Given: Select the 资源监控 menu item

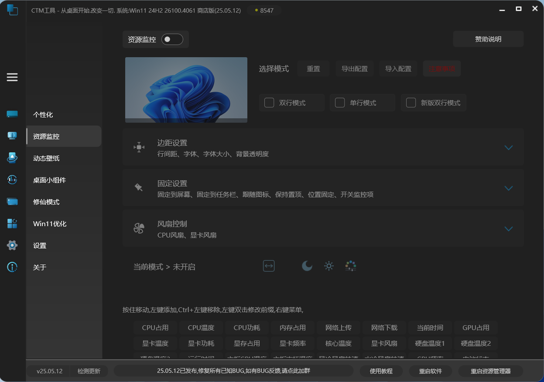Looking at the screenshot, I should 64,136.
